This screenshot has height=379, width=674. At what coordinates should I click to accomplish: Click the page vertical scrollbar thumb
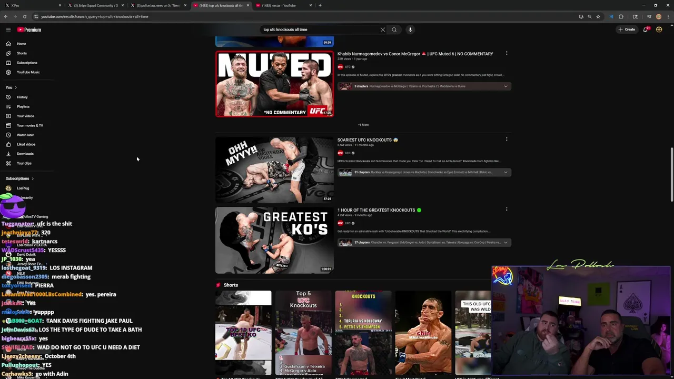[672, 174]
